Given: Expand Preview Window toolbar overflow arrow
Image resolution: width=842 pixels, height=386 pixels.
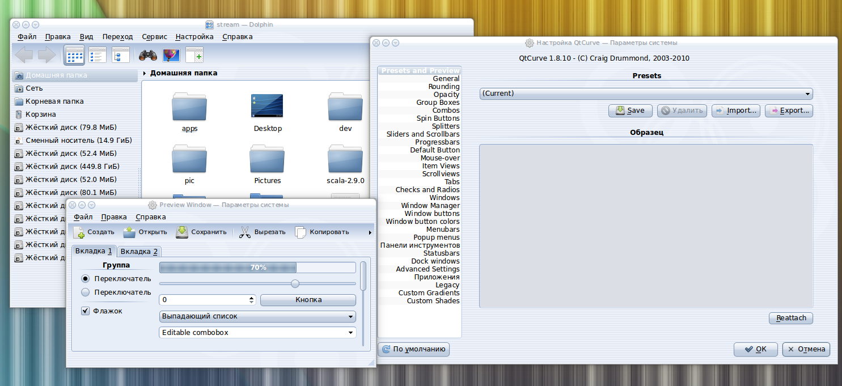Looking at the screenshot, I should 370,232.
